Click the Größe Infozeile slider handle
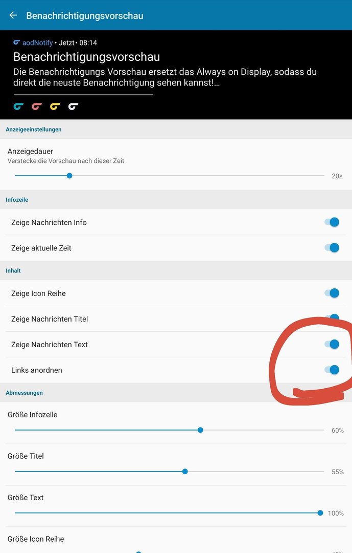The height and width of the screenshot is (553, 352). click(200, 430)
